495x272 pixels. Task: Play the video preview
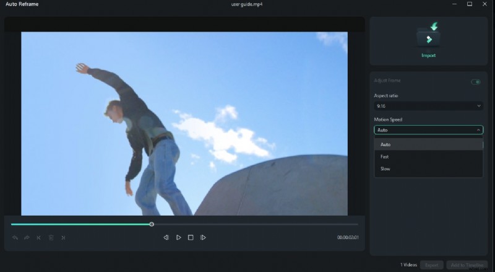pyautogui.click(x=178, y=237)
